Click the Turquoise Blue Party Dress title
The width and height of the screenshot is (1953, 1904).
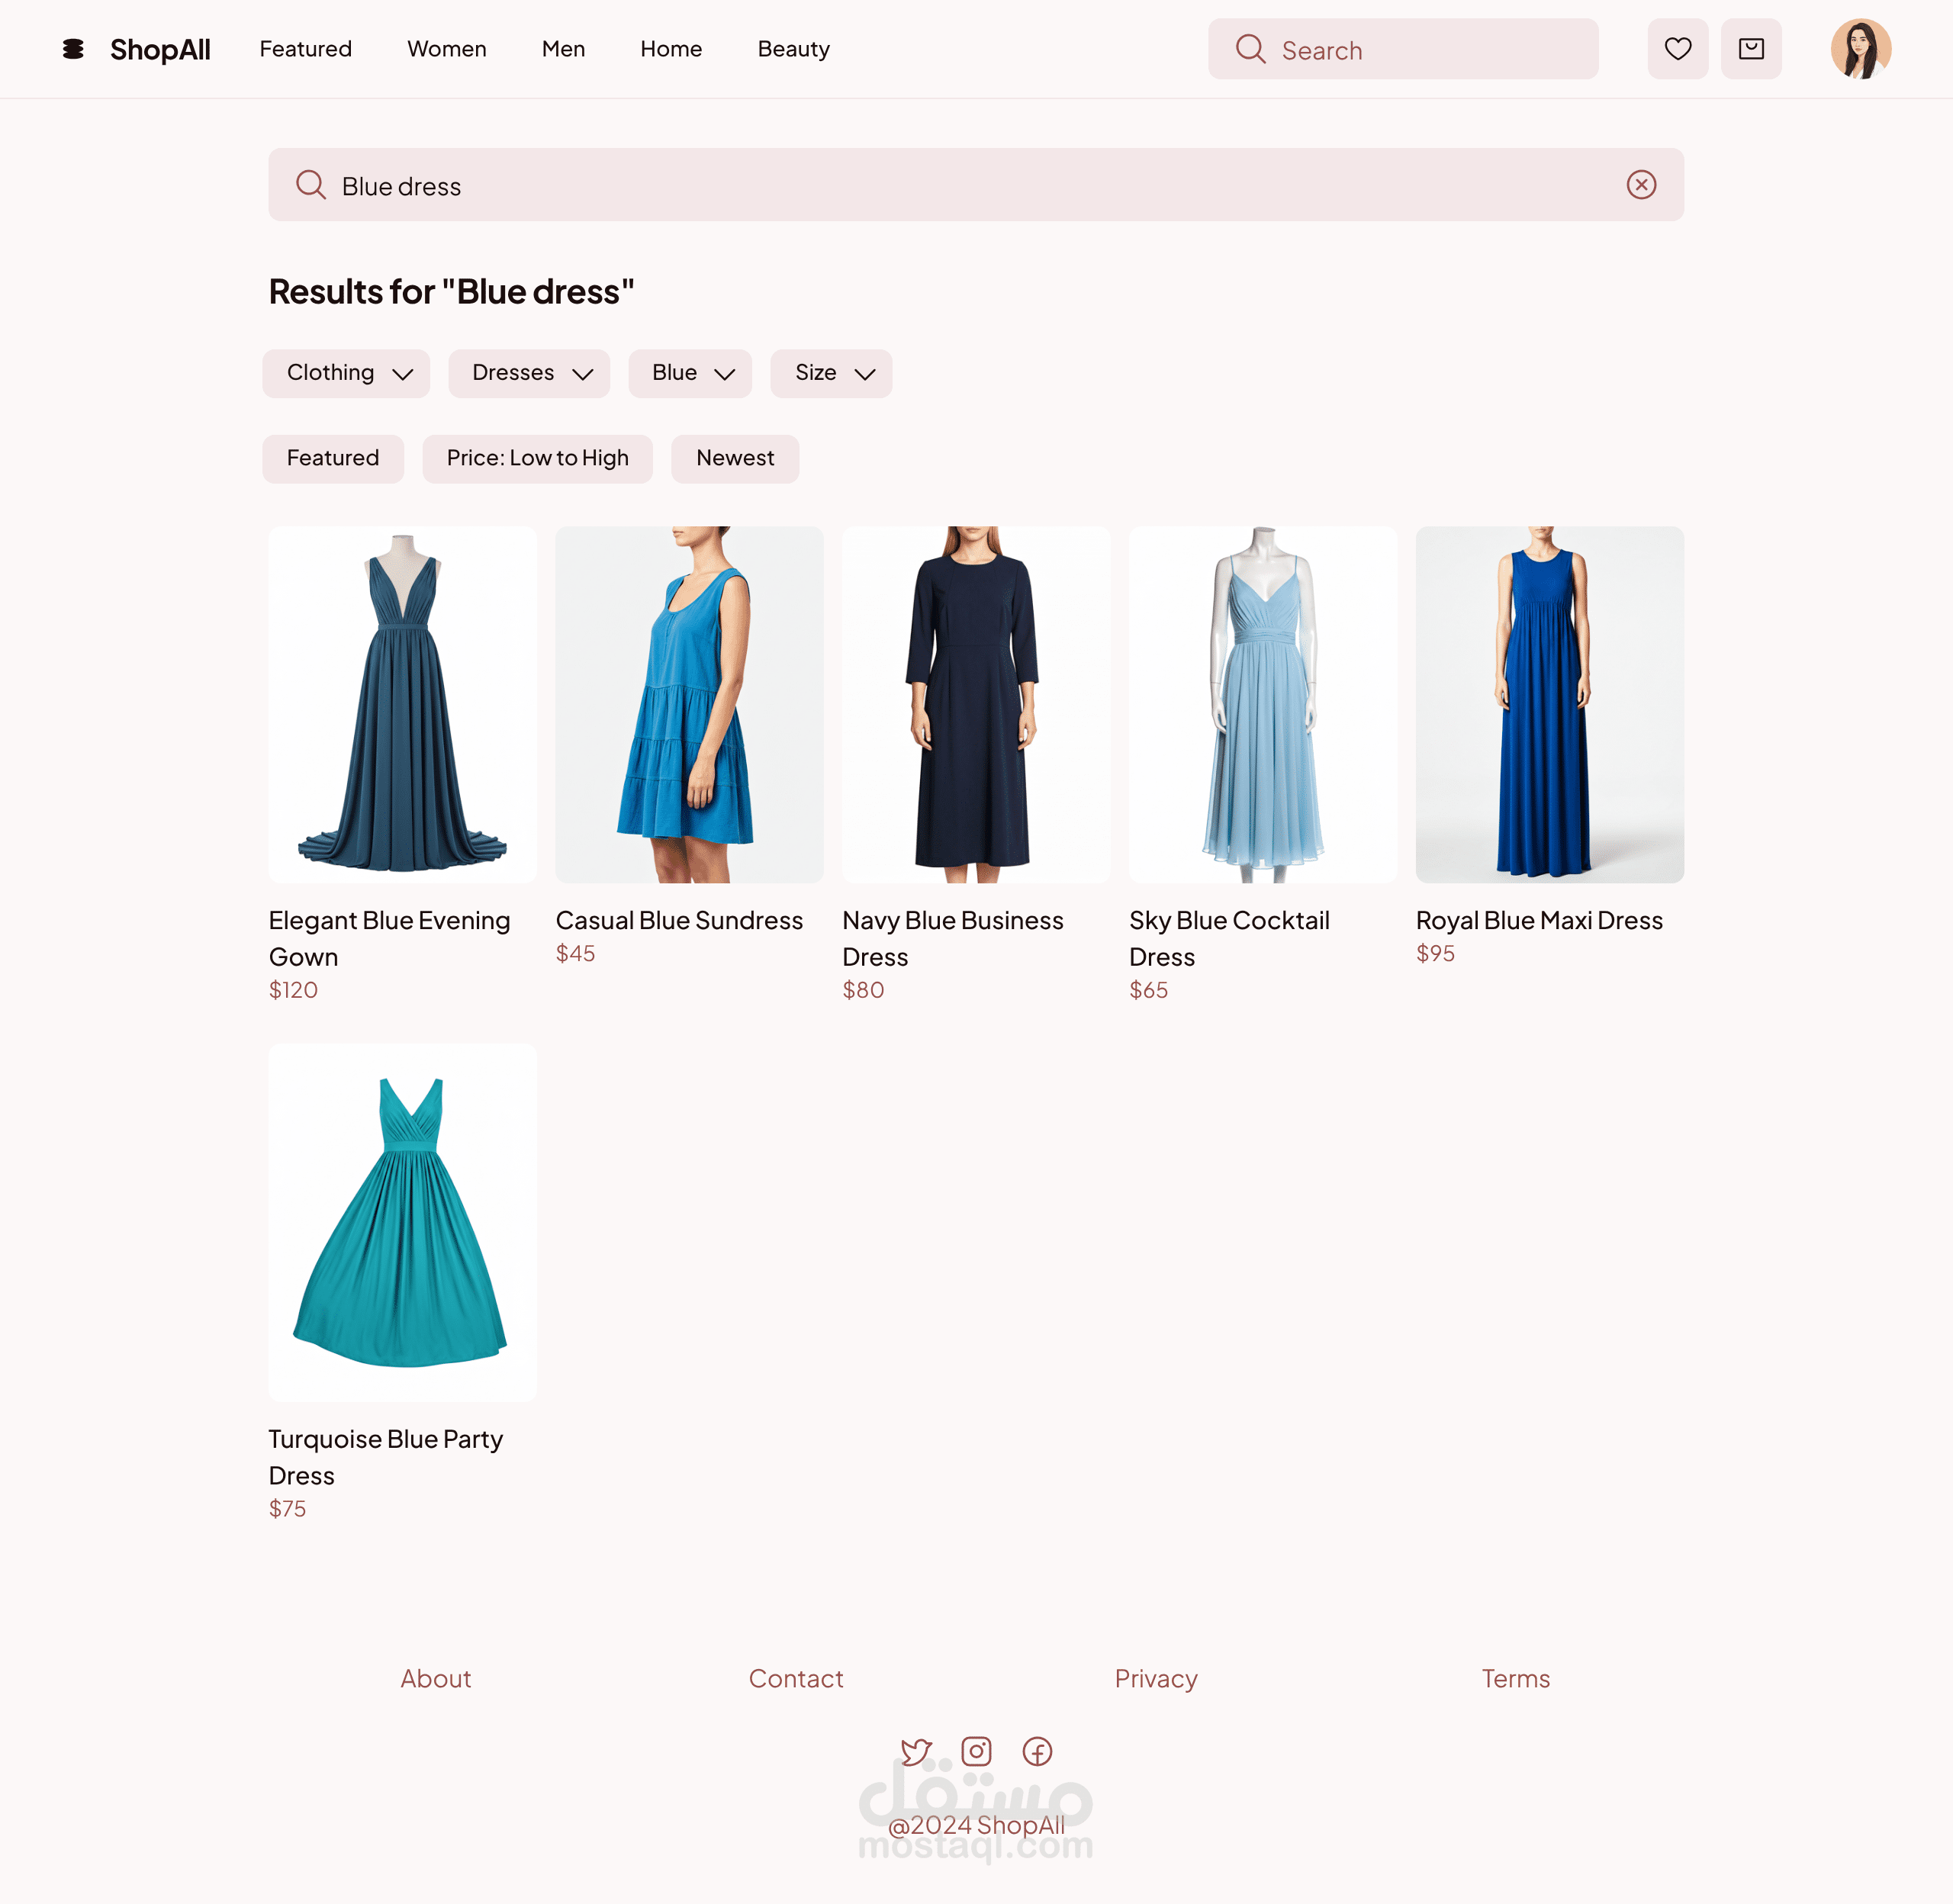pyautogui.click(x=386, y=1457)
